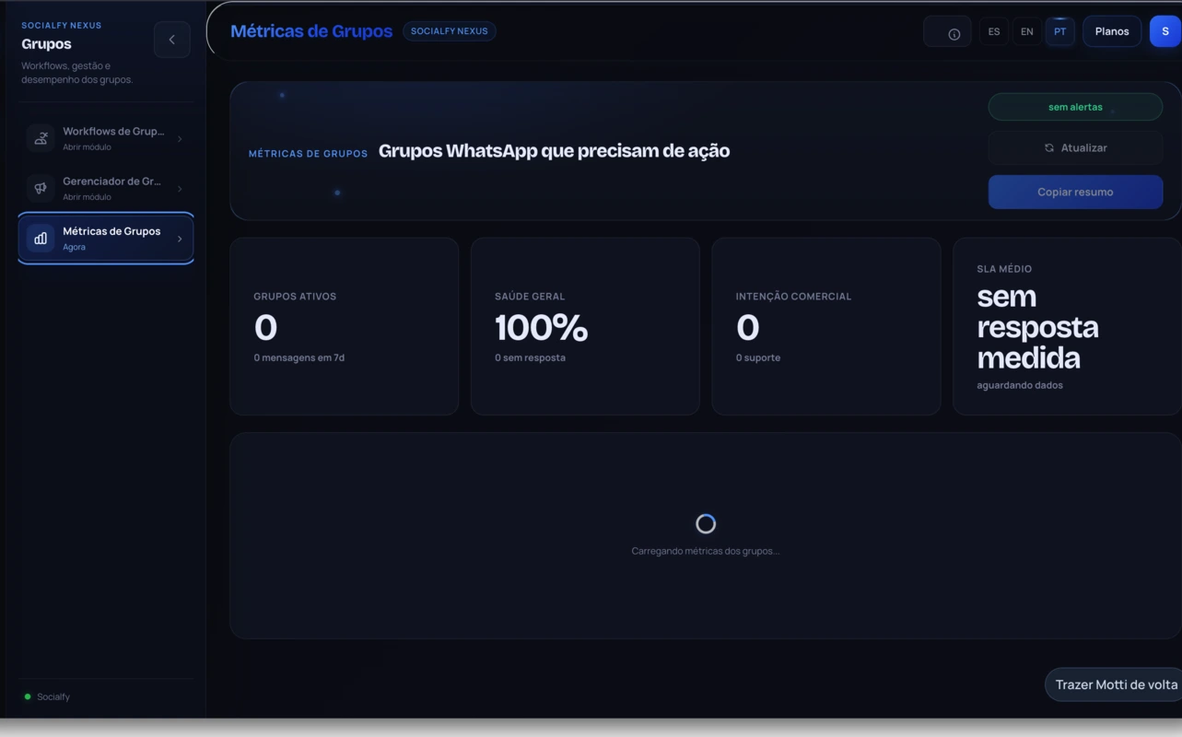
Task: Open the Planos button
Action: click(1112, 31)
